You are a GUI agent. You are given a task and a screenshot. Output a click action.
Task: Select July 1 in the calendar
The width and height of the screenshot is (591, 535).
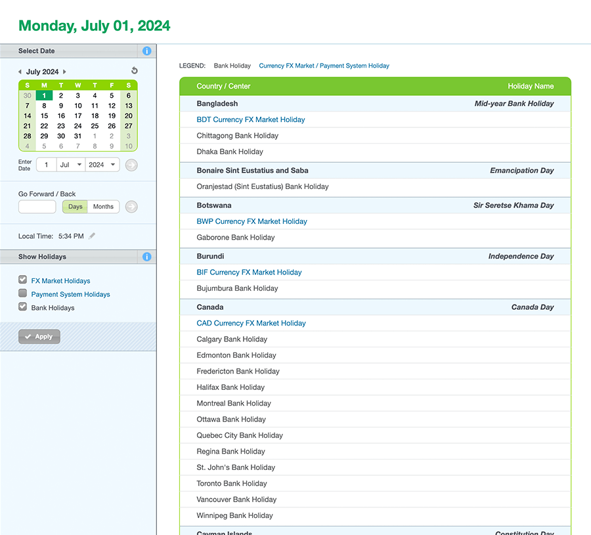[44, 95]
